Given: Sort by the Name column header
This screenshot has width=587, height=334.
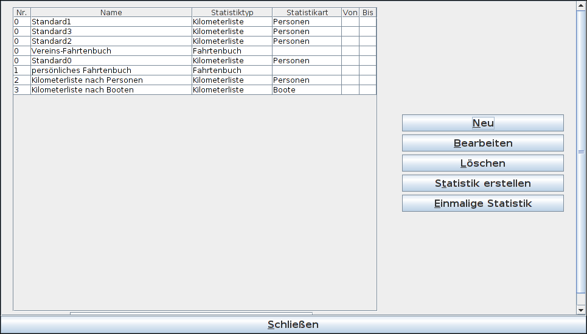Looking at the screenshot, I should click(111, 12).
